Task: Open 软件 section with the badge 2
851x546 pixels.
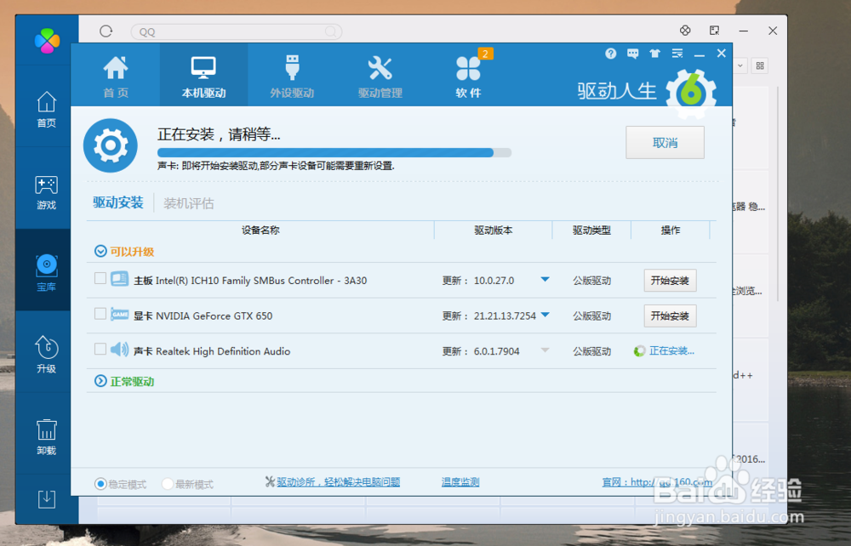Action: (x=469, y=72)
